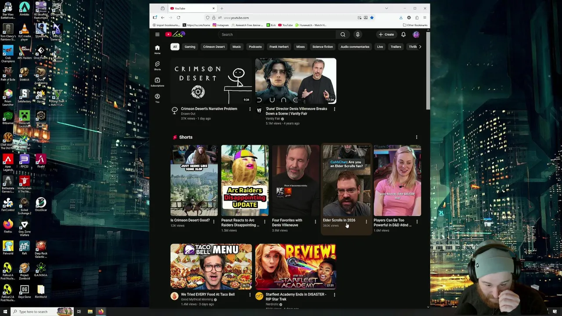Open options for Crimson Desert's Narrative Problem
The image size is (562, 316).
[x=250, y=109]
